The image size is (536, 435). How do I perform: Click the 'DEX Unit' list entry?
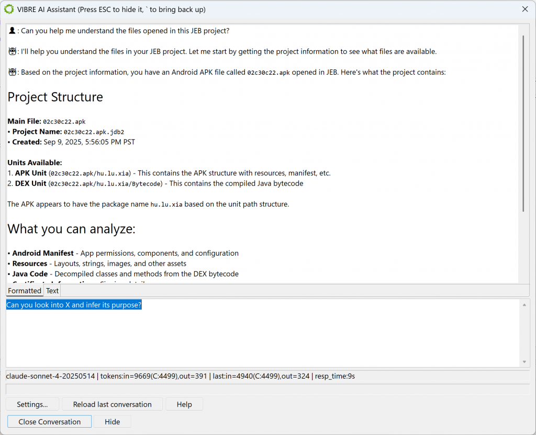click(155, 184)
